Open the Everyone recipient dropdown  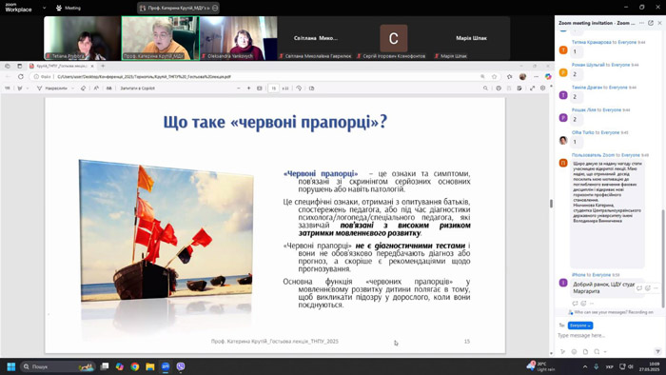580,326
